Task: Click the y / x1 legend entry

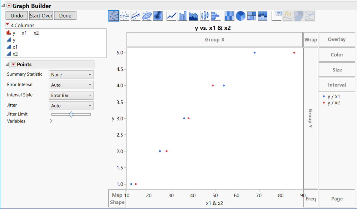Action: click(x=331, y=96)
